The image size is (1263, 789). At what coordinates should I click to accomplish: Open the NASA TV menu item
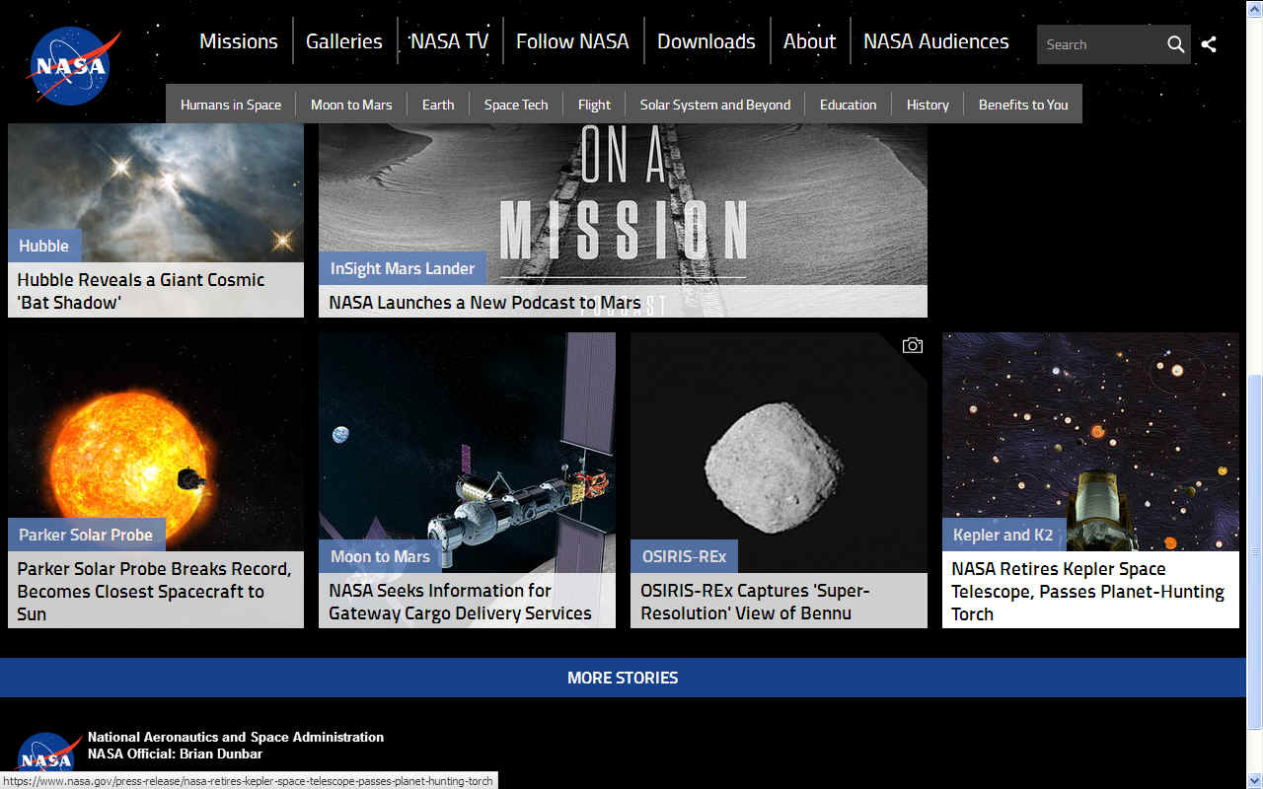tap(449, 41)
